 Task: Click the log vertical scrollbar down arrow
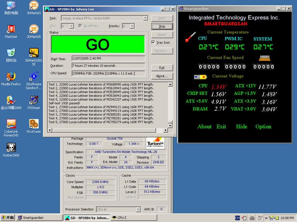pyautogui.click(x=170, y=125)
